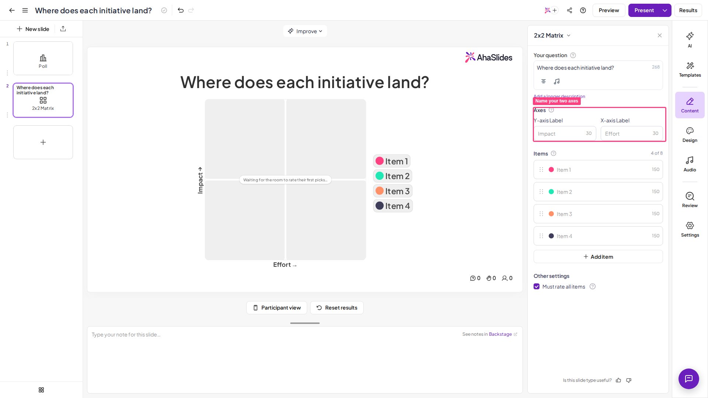
Task: Open the AI panel in sidebar
Action: (690, 40)
